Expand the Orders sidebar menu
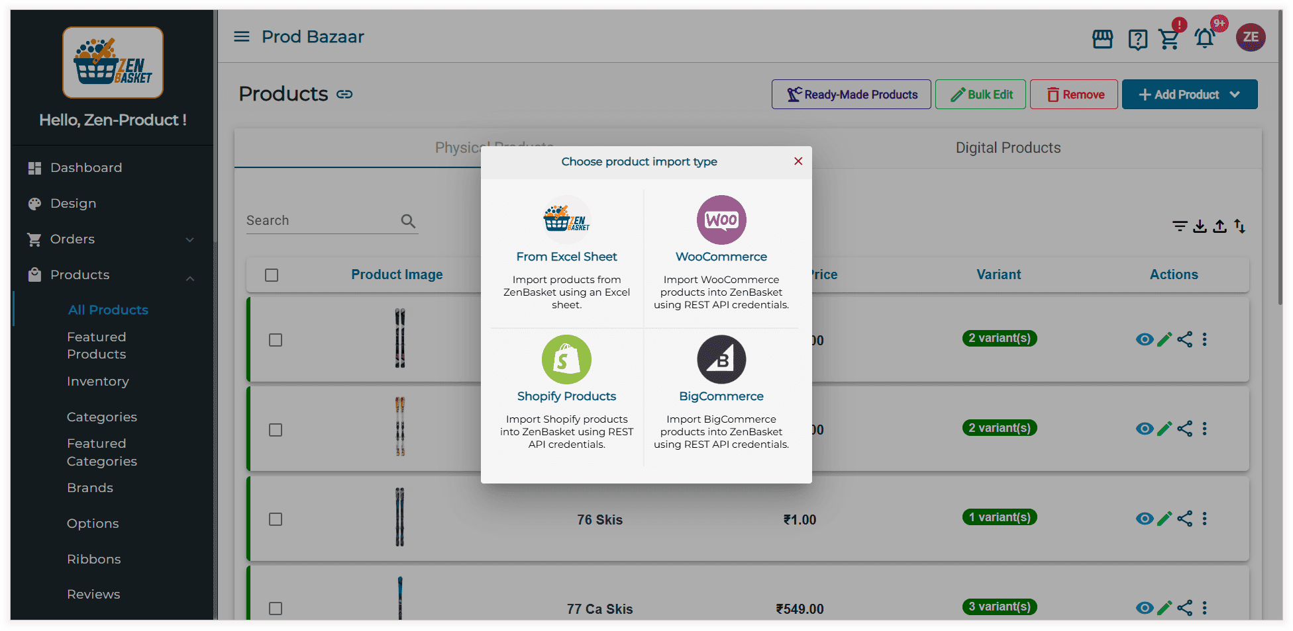Viewport: 1293px width, 631px height. (x=190, y=239)
